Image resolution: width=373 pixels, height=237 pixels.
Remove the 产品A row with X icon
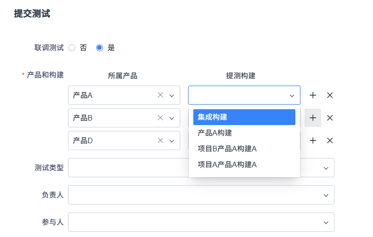(330, 95)
